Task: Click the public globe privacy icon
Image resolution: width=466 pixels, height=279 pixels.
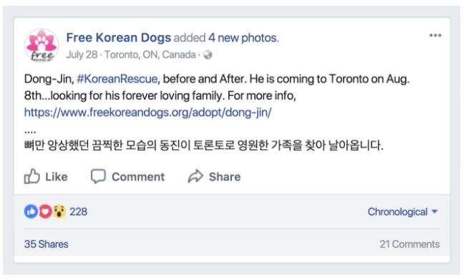Action: pyautogui.click(x=208, y=55)
